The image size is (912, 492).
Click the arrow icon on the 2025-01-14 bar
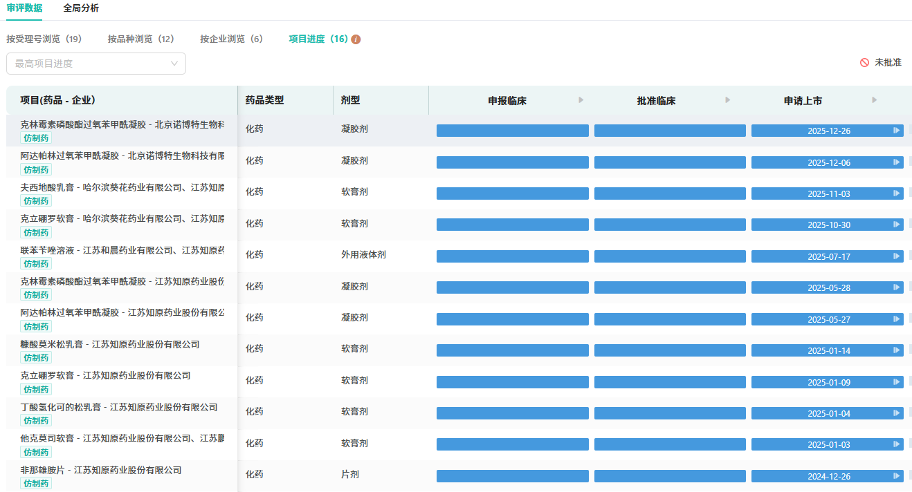[897, 350]
